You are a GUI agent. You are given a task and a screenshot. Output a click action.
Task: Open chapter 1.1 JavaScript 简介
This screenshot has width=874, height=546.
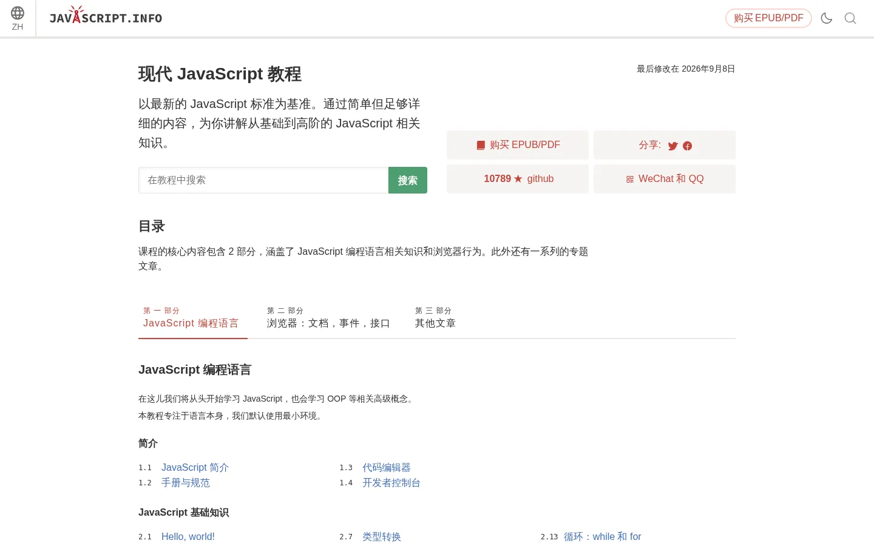pyautogui.click(x=195, y=468)
